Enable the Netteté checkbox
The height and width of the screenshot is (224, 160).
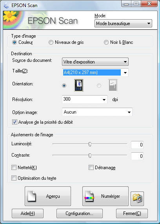14,168
